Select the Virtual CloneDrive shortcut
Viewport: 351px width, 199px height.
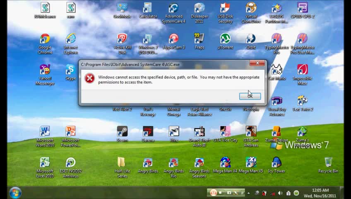click(x=251, y=13)
